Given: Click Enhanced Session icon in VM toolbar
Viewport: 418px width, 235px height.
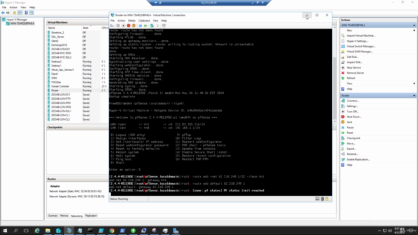Looking at the screenshot, I should pos(164,25).
